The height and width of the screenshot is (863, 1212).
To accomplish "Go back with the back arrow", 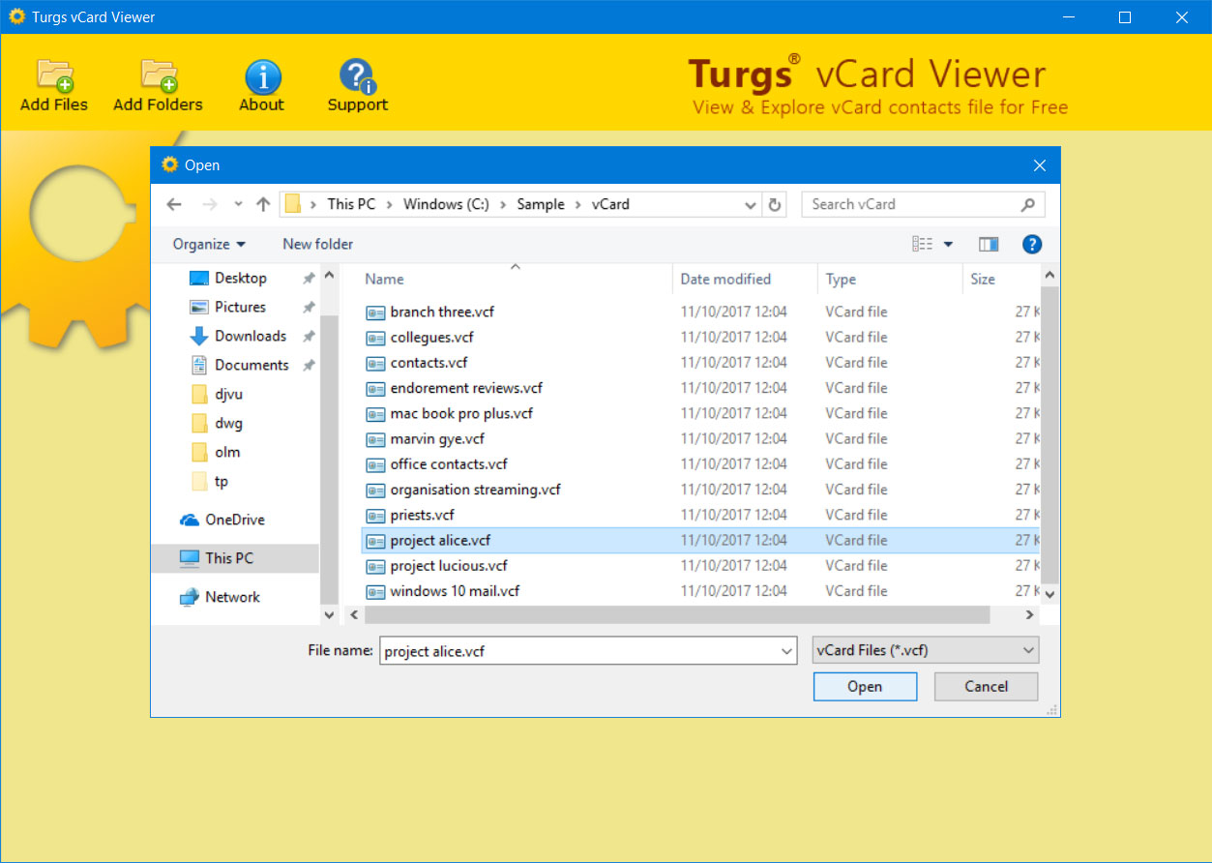I will tap(174, 204).
